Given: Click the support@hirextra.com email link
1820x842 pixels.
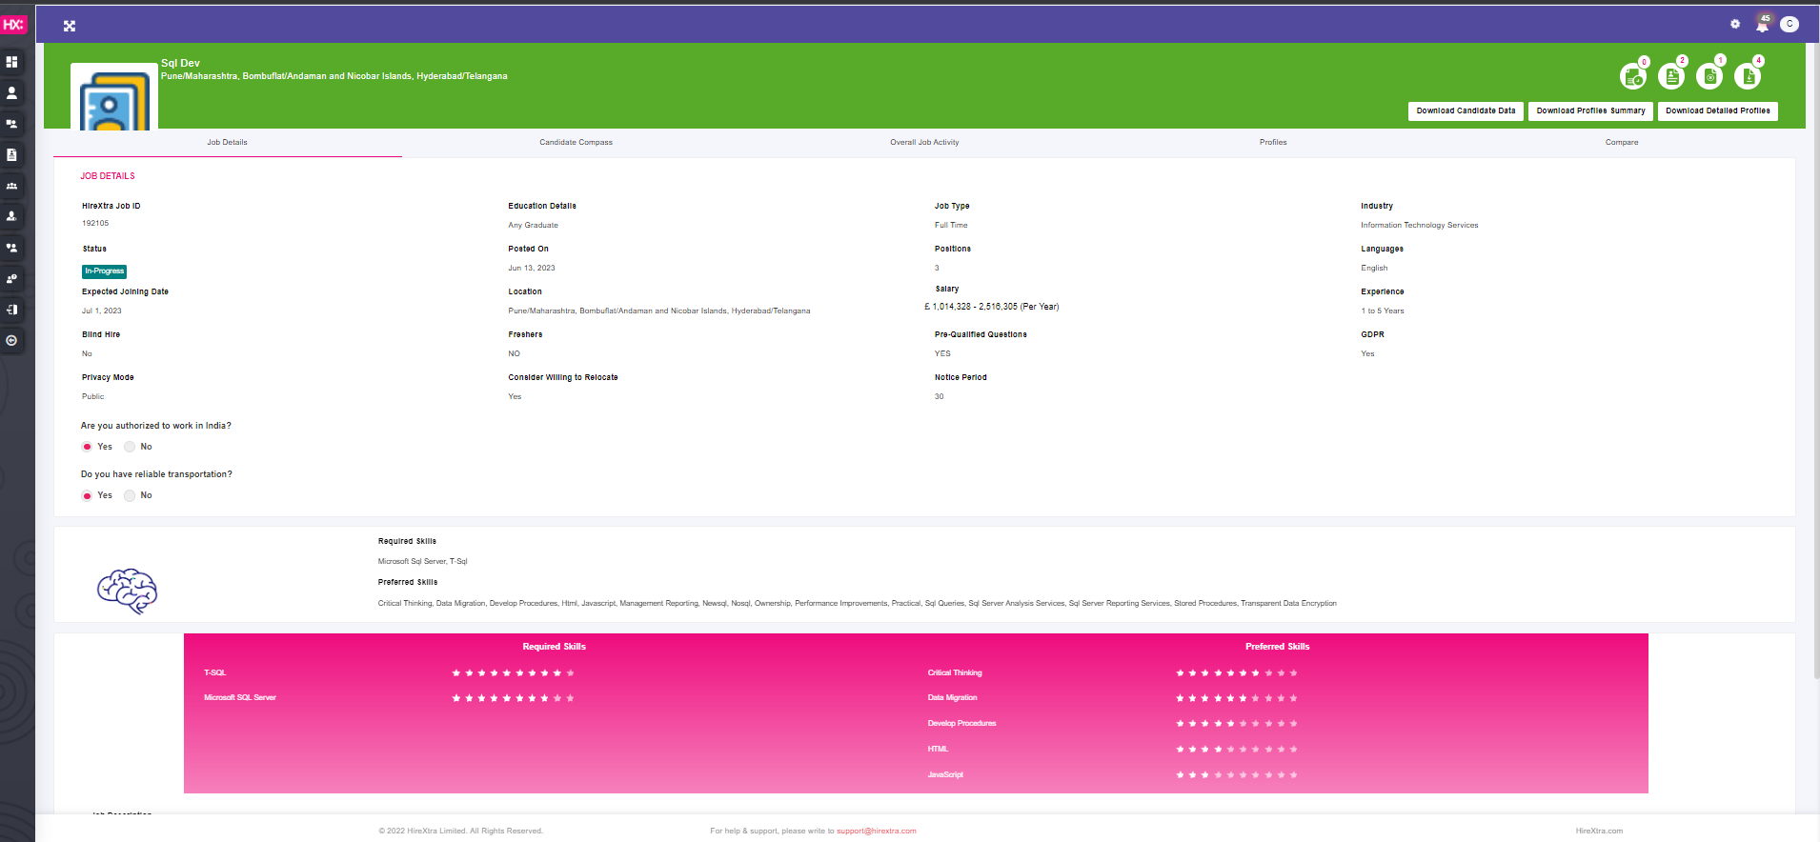Looking at the screenshot, I should pos(877,832).
